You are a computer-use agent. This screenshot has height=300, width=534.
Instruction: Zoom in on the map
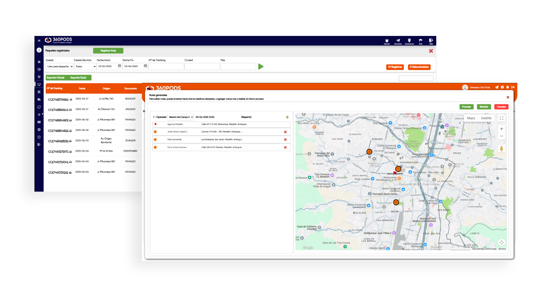click(x=502, y=129)
